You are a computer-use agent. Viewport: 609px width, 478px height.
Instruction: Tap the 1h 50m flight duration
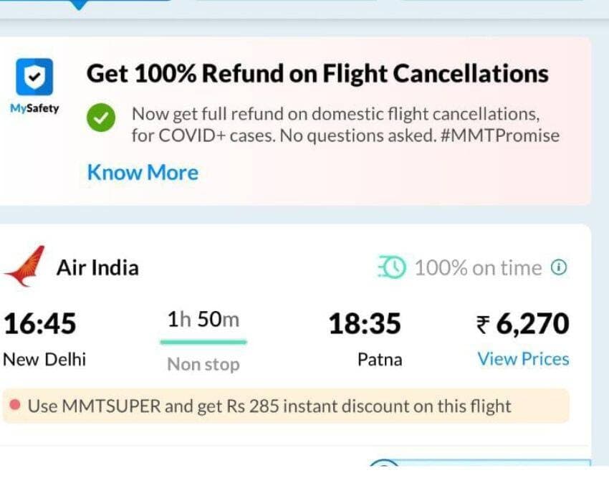click(203, 320)
